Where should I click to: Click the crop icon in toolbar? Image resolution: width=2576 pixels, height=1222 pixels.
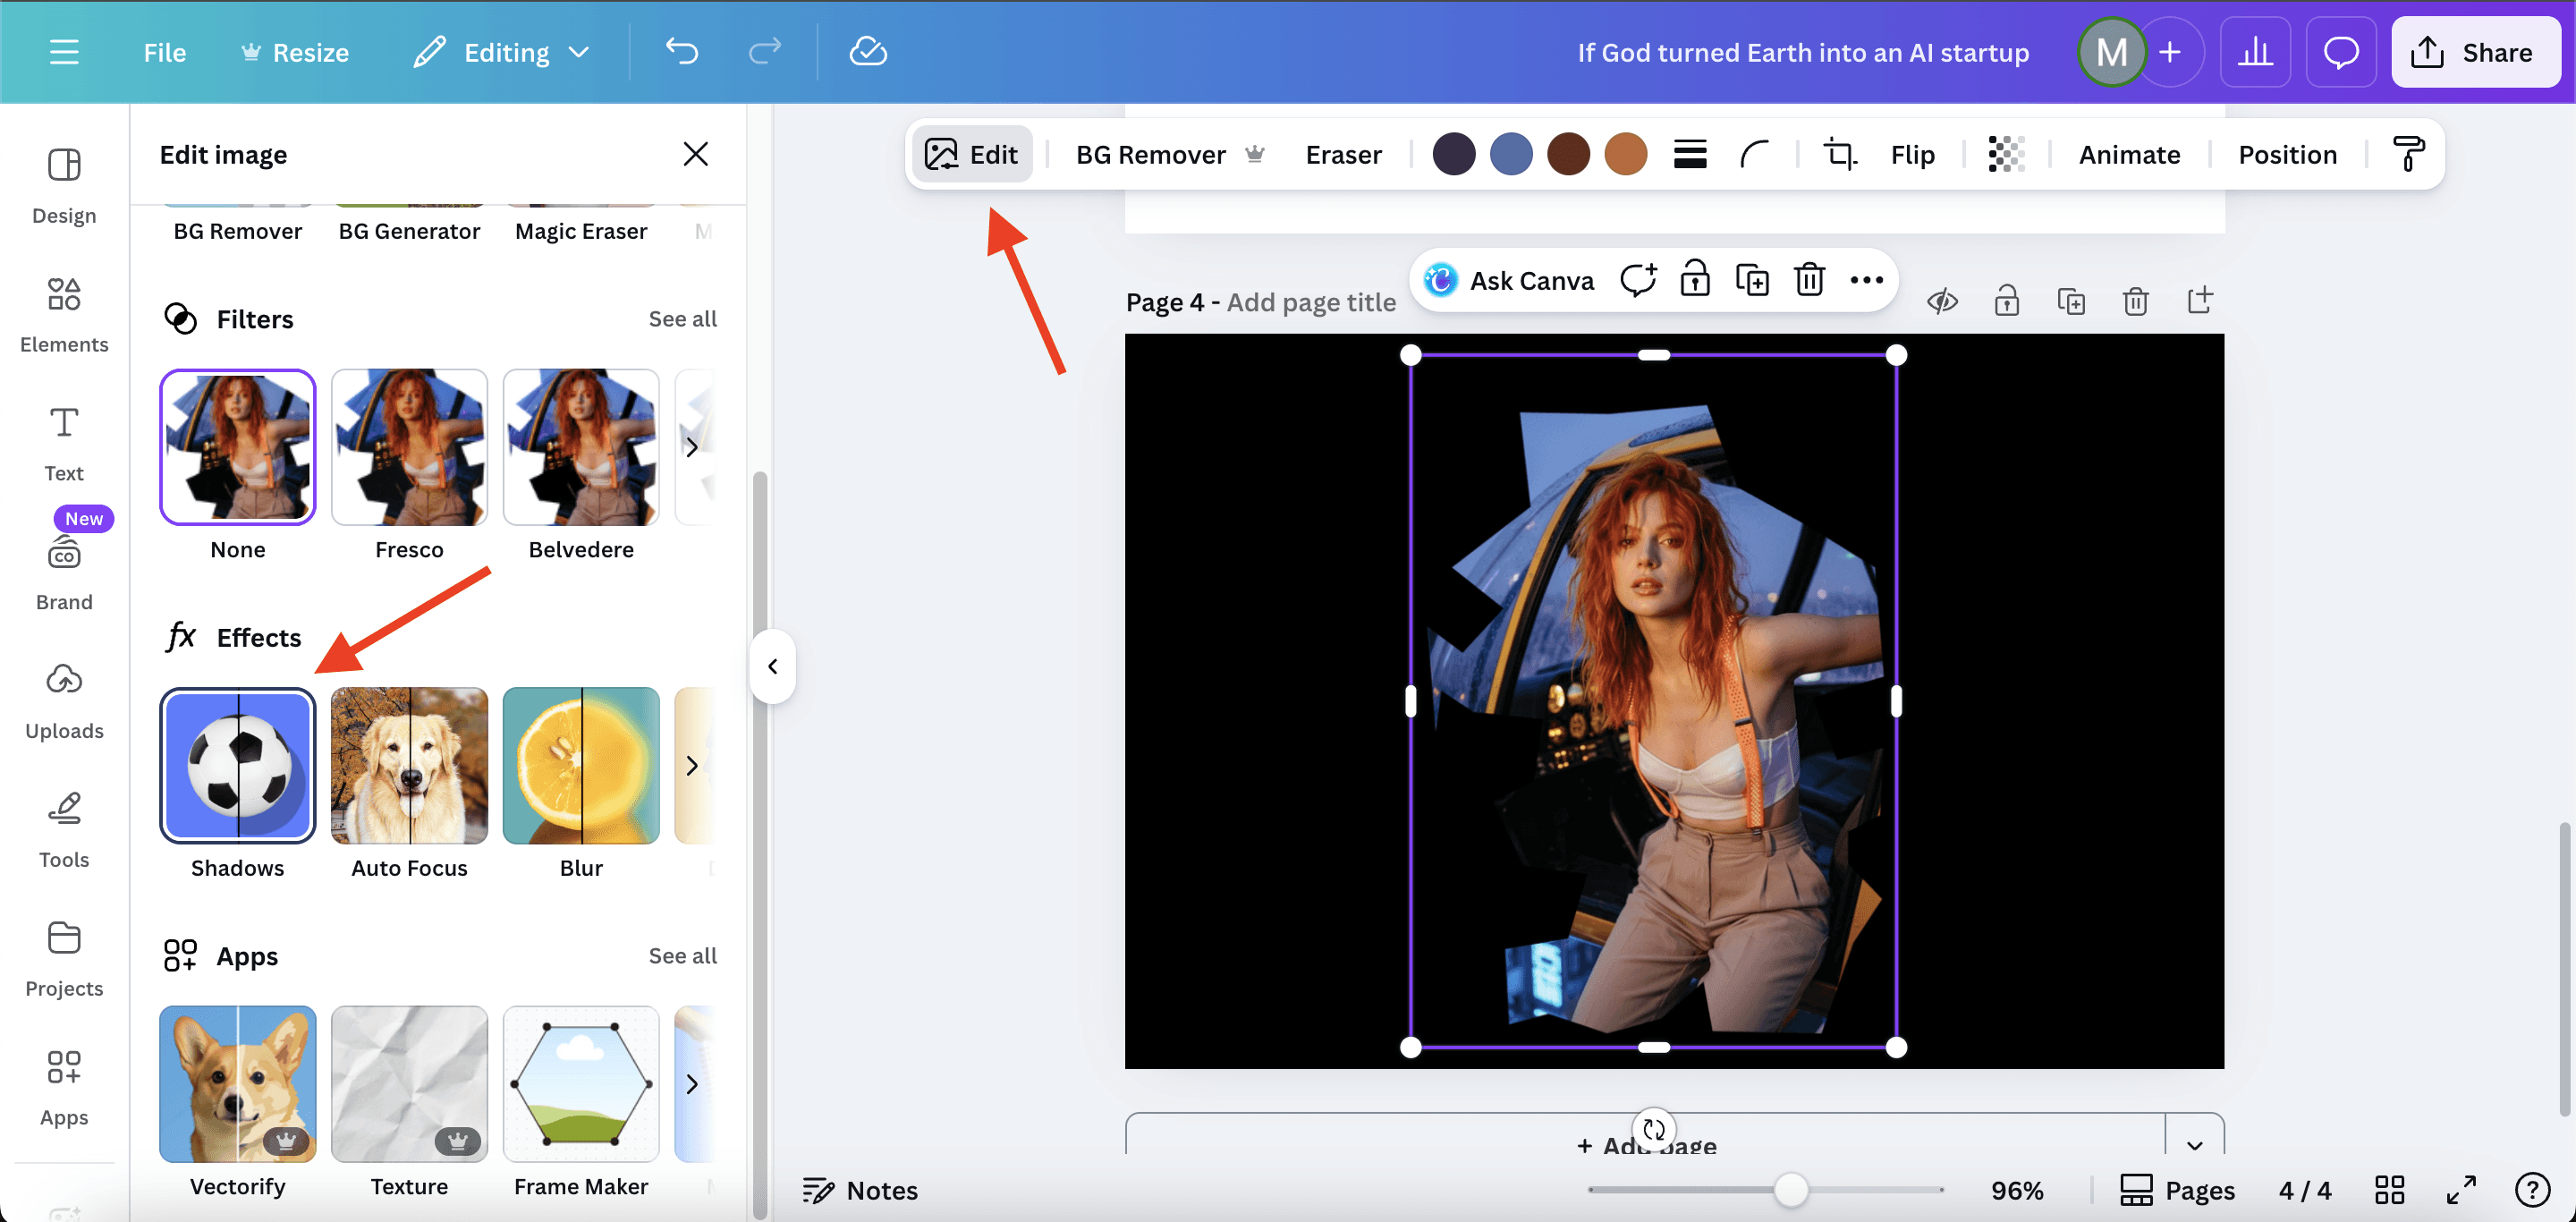[1839, 154]
